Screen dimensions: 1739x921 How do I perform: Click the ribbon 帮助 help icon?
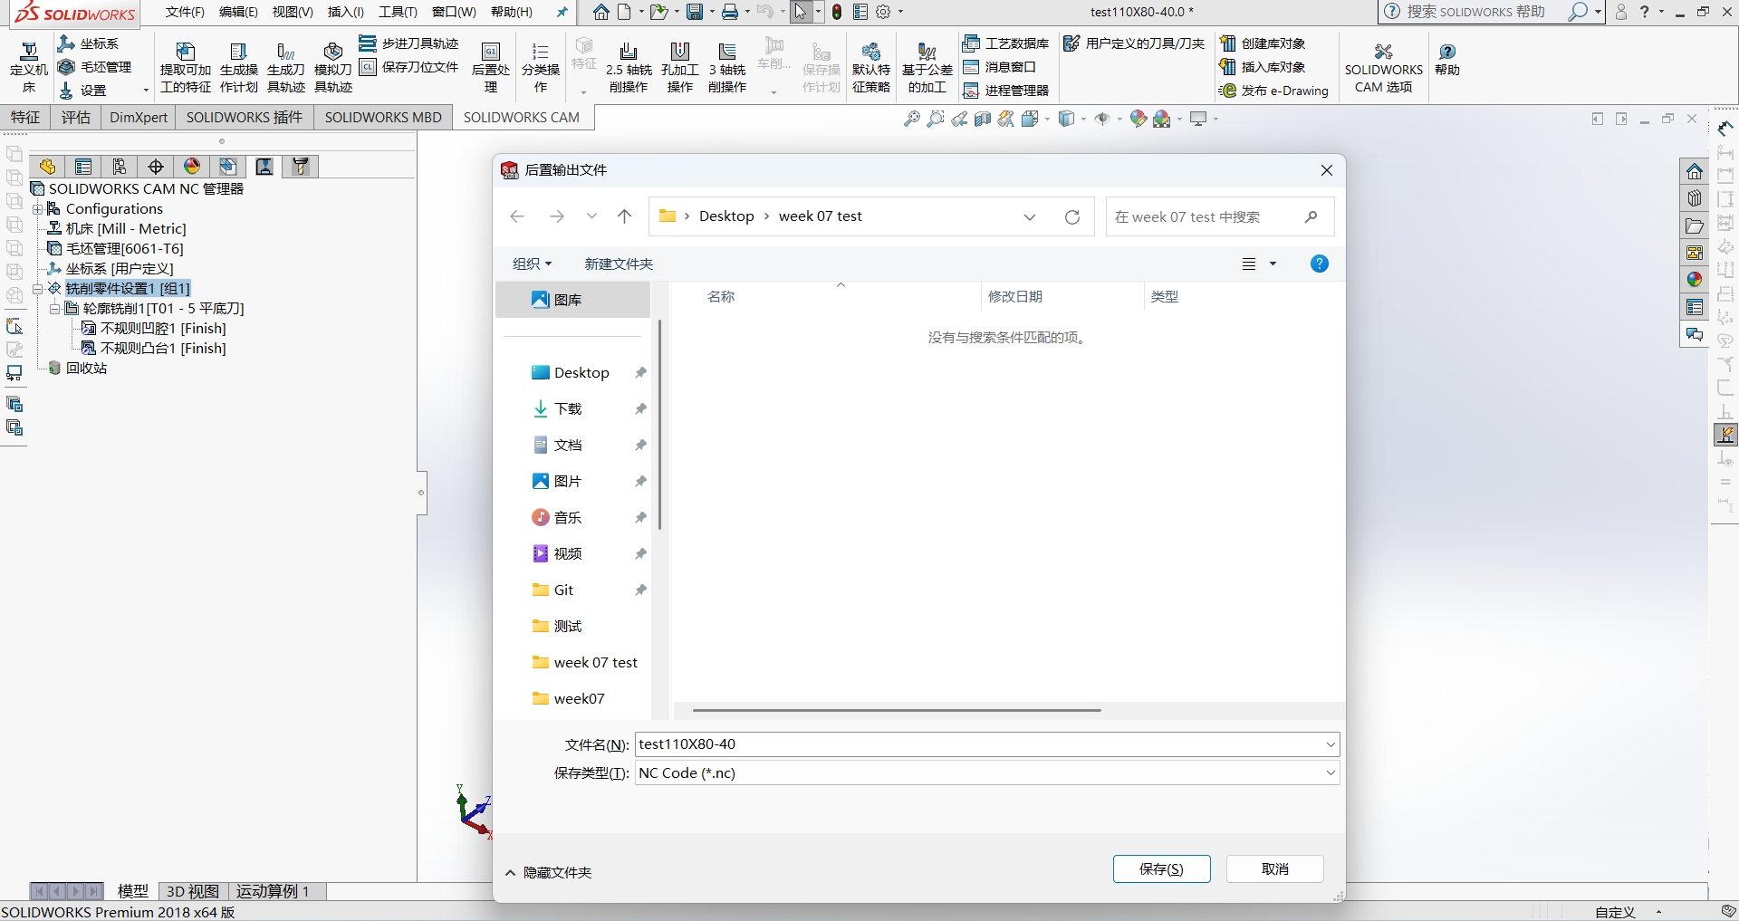coord(1447,60)
